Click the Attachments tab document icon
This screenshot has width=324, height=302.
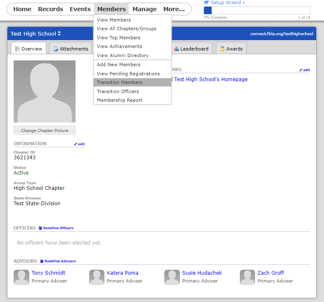[56, 49]
